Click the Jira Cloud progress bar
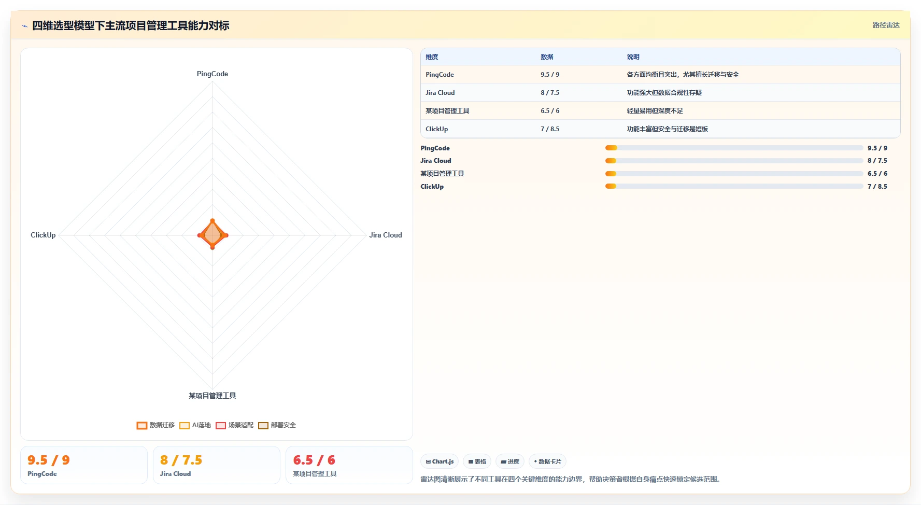921x505 pixels. [734, 161]
